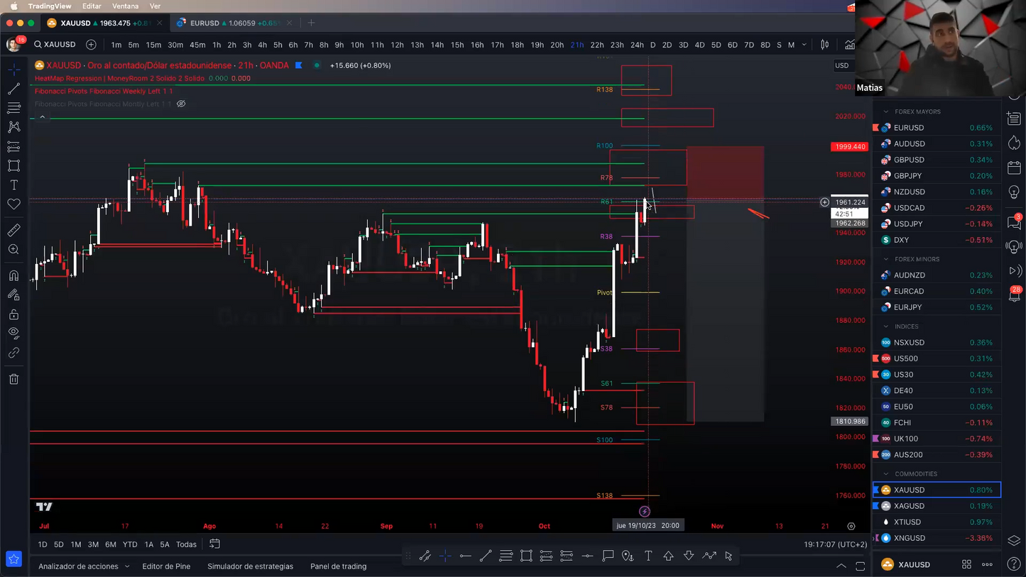Toggle lock all drawings padlock icon
This screenshot has width=1026, height=577.
[x=13, y=314]
